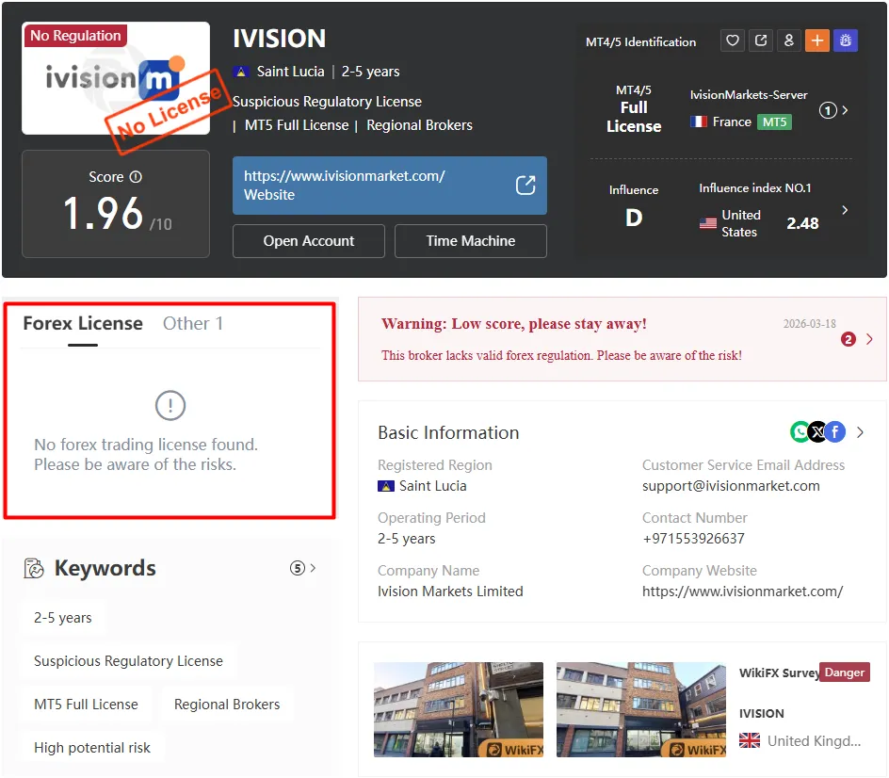Click the orange plus icon
This screenshot has height=778, width=889.
point(817,41)
